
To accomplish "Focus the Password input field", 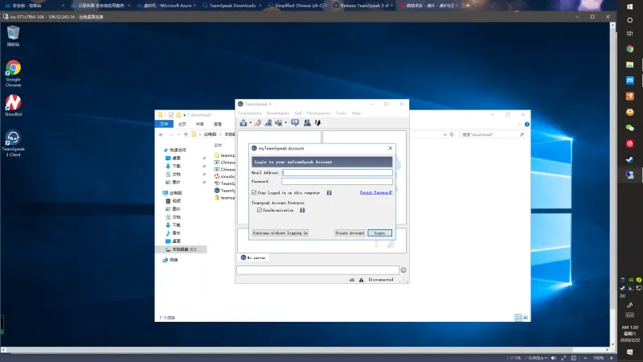I will click(x=337, y=181).
